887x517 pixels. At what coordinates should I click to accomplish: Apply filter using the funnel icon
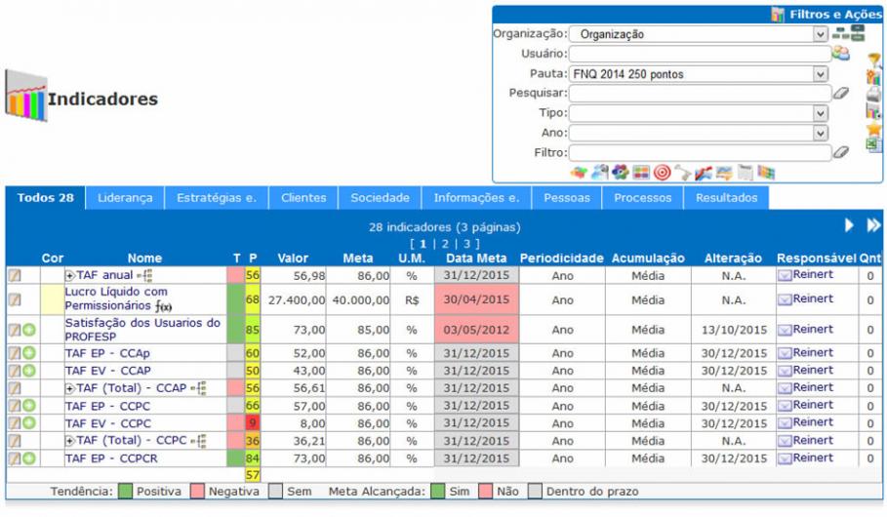click(874, 60)
